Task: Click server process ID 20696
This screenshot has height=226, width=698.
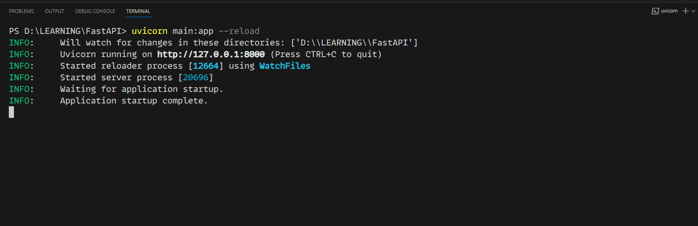Action: coord(195,77)
